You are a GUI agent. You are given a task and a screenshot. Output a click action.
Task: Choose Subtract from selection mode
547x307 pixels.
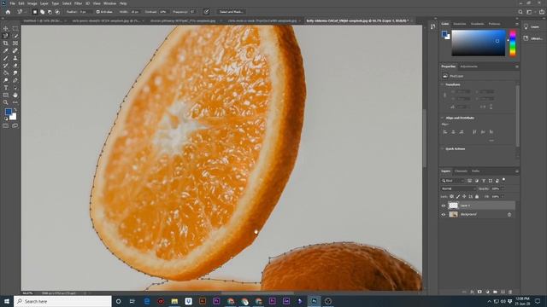coord(50,12)
